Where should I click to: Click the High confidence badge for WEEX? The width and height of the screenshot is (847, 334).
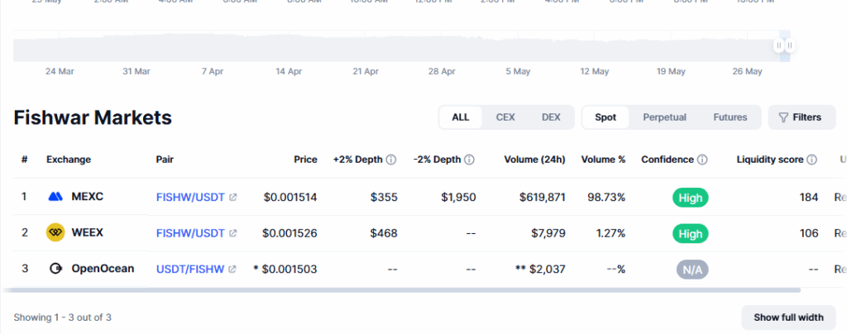tap(691, 234)
